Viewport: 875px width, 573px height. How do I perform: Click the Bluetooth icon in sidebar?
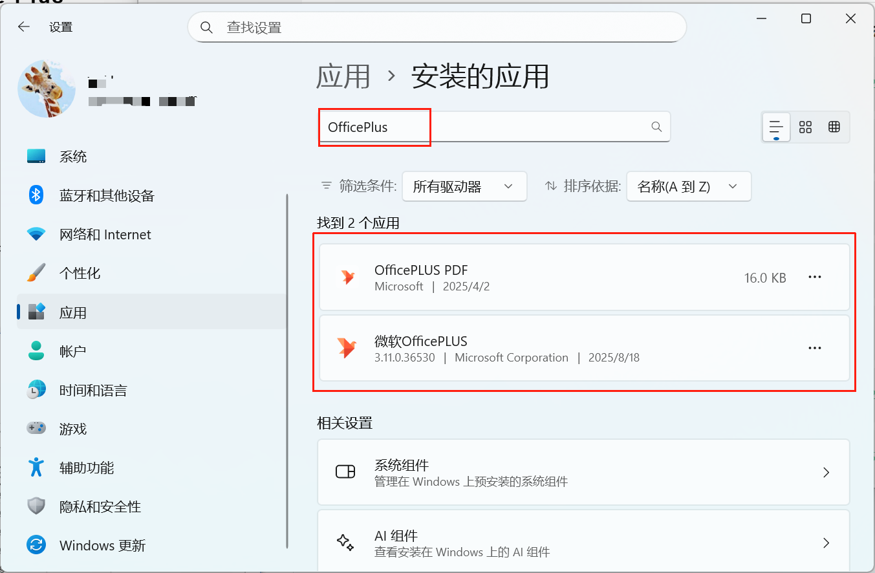[x=36, y=195]
